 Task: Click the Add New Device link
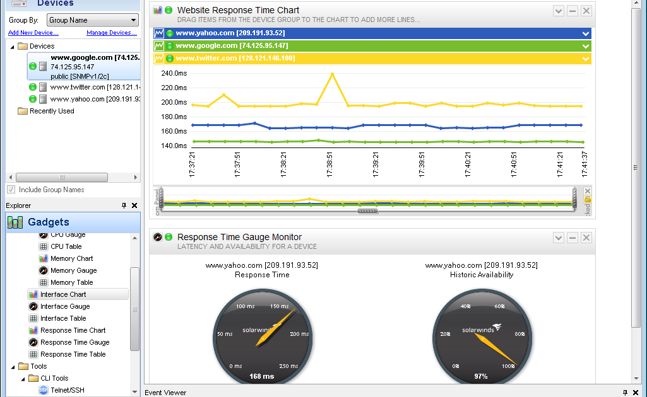33,33
